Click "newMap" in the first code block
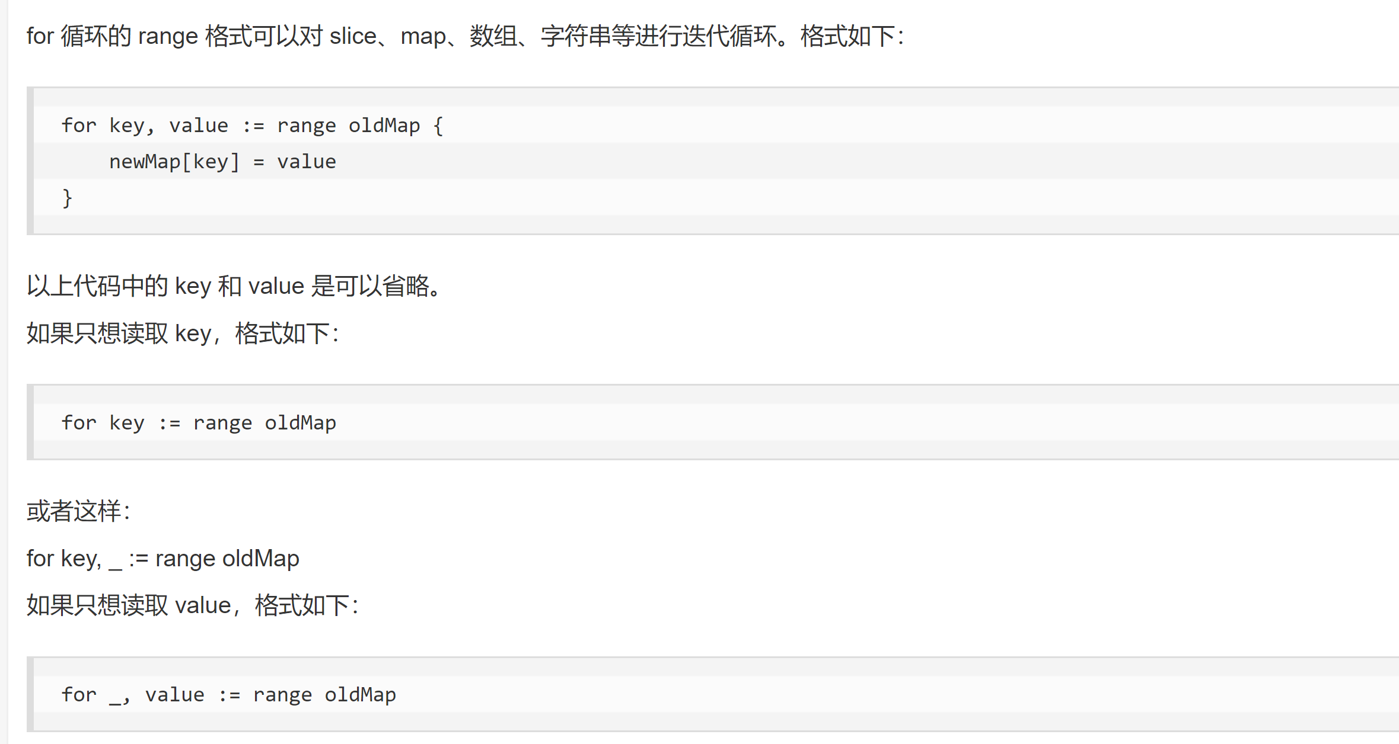Screen dimensions: 1399x744 pos(145,162)
